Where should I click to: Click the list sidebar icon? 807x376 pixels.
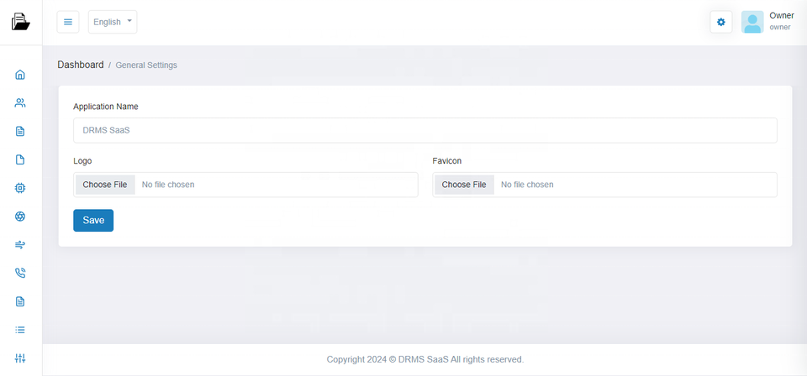pyautogui.click(x=20, y=330)
